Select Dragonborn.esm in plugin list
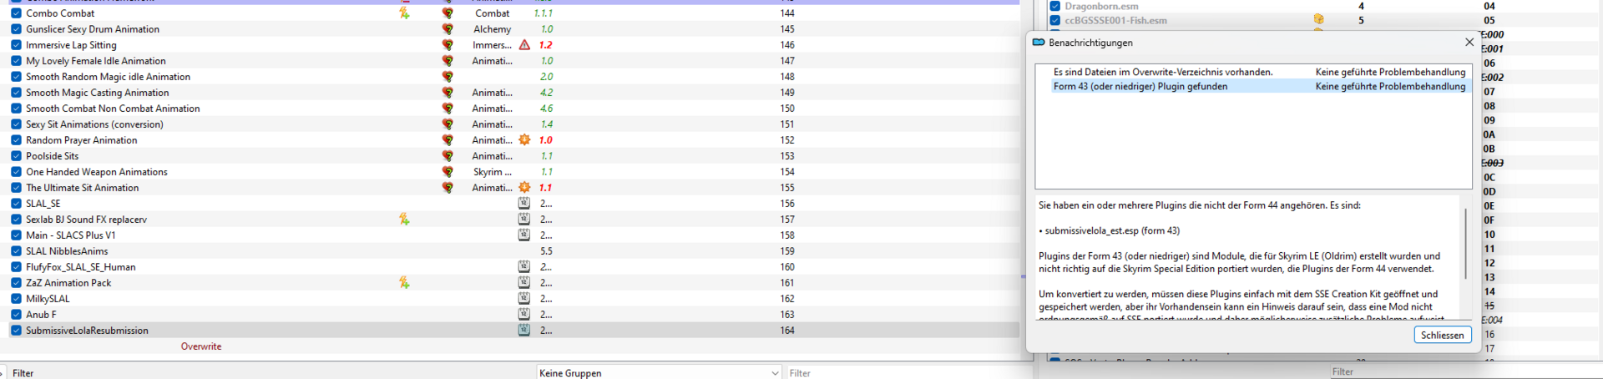The width and height of the screenshot is (1603, 379). [x=1101, y=6]
